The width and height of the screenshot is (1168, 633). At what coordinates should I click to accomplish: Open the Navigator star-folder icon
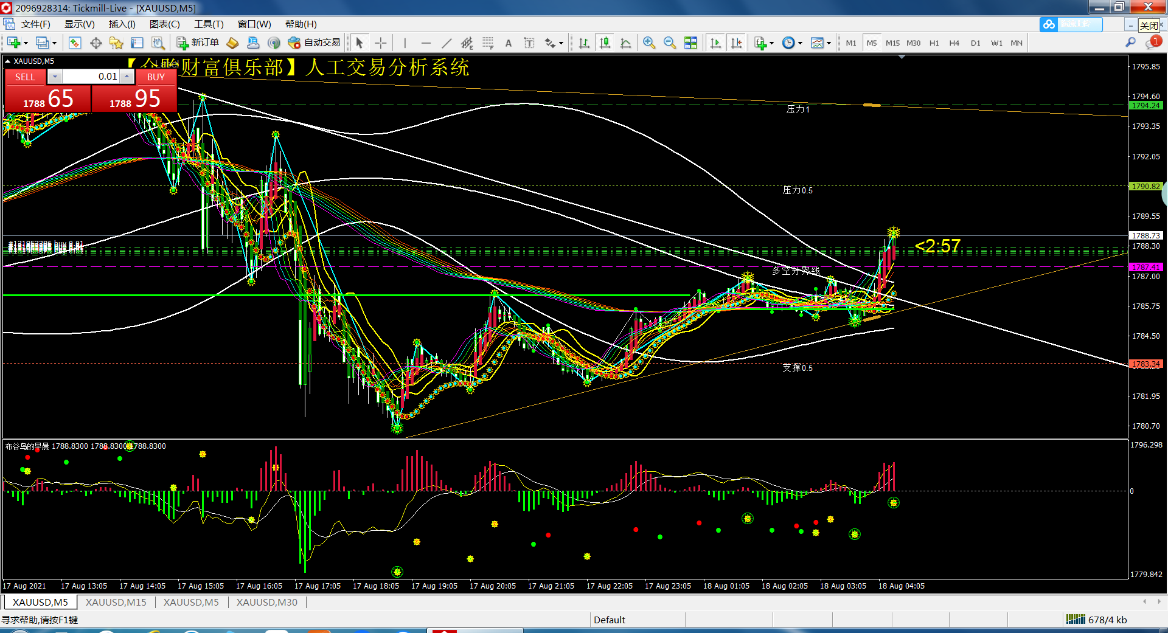pyautogui.click(x=116, y=43)
